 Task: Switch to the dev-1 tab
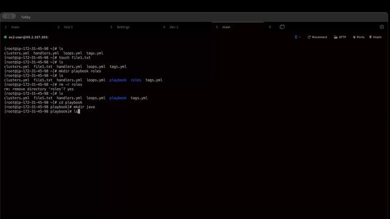174,27
